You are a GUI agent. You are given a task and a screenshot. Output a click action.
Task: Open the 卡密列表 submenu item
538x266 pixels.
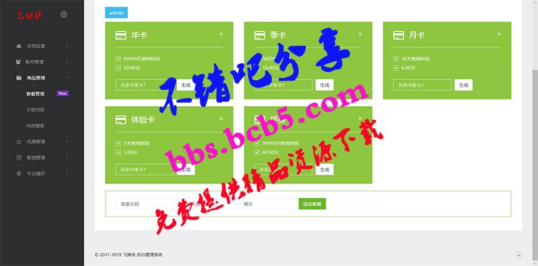pos(36,109)
